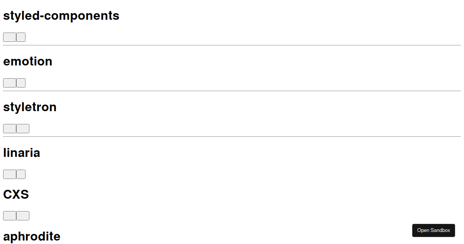Click the emotion heading text
The image size is (464, 244).
[28, 61]
